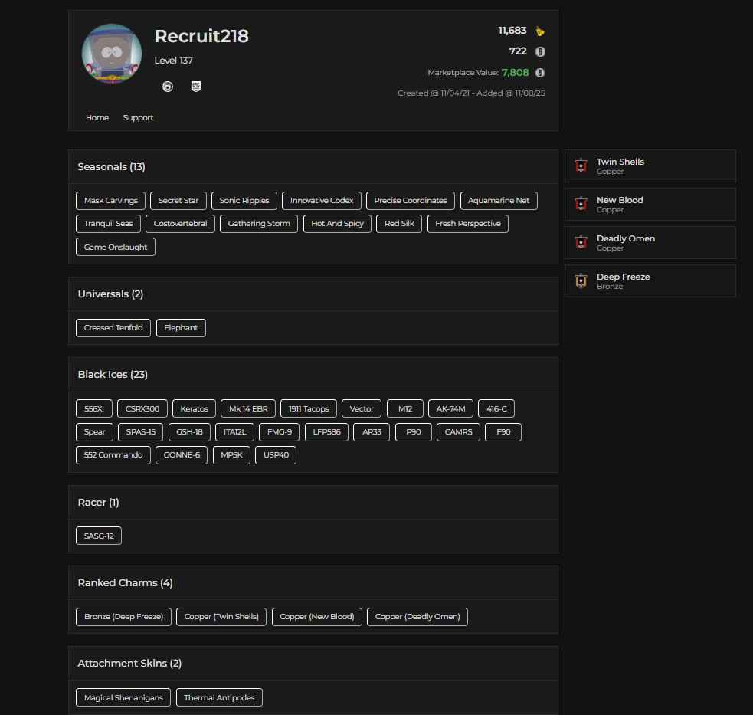The width and height of the screenshot is (753, 715).
Task: Click the Deadly Omen copper rank emblem
Action: pos(581,242)
